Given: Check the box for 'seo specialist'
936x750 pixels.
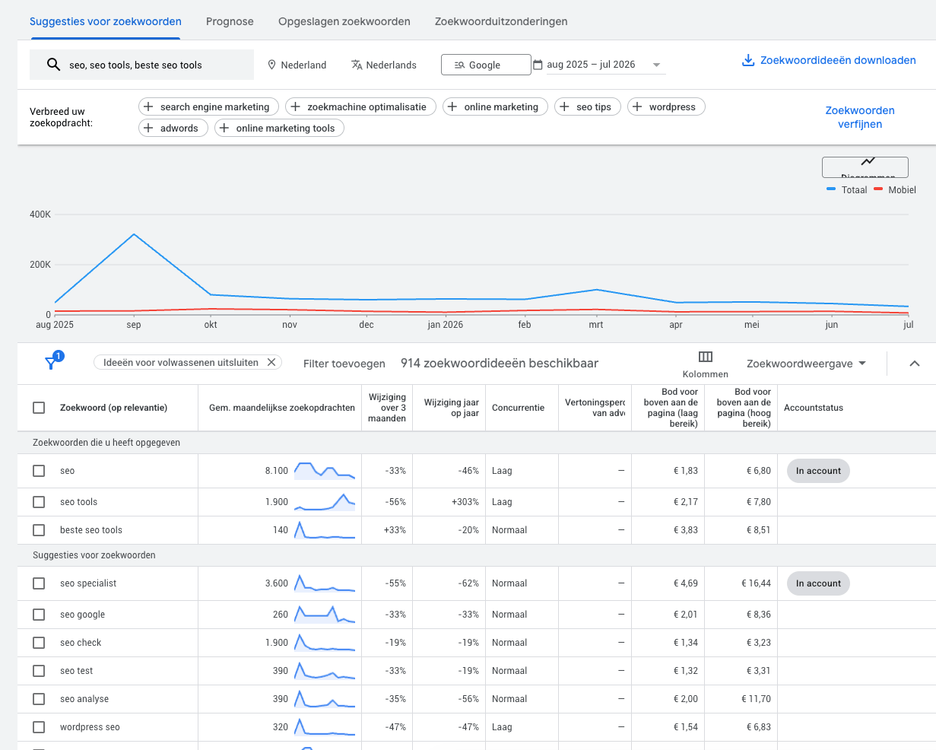Looking at the screenshot, I should pos(39,583).
